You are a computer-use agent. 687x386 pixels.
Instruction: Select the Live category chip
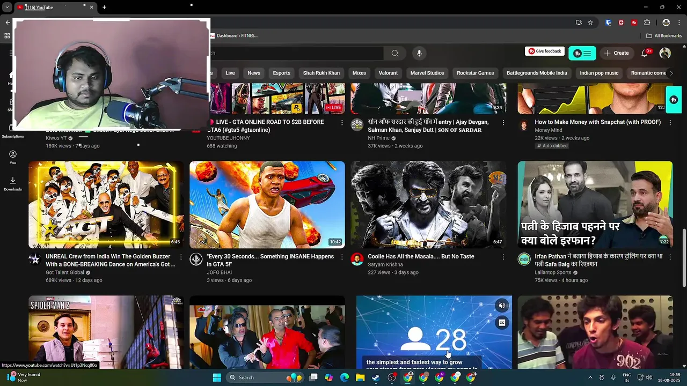[x=230, y=73]
